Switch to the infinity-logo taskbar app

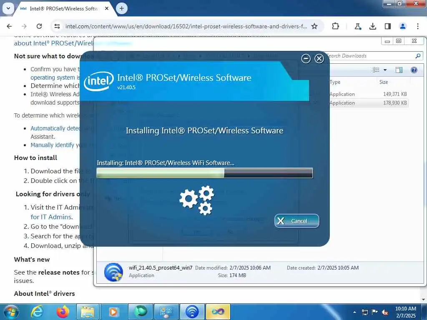218,312
